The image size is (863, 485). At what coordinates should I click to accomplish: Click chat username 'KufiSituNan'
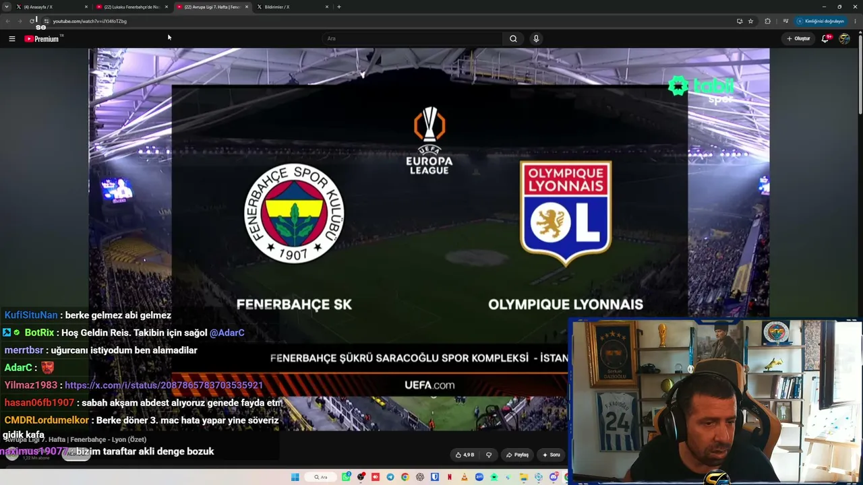(x=31, y=315)
